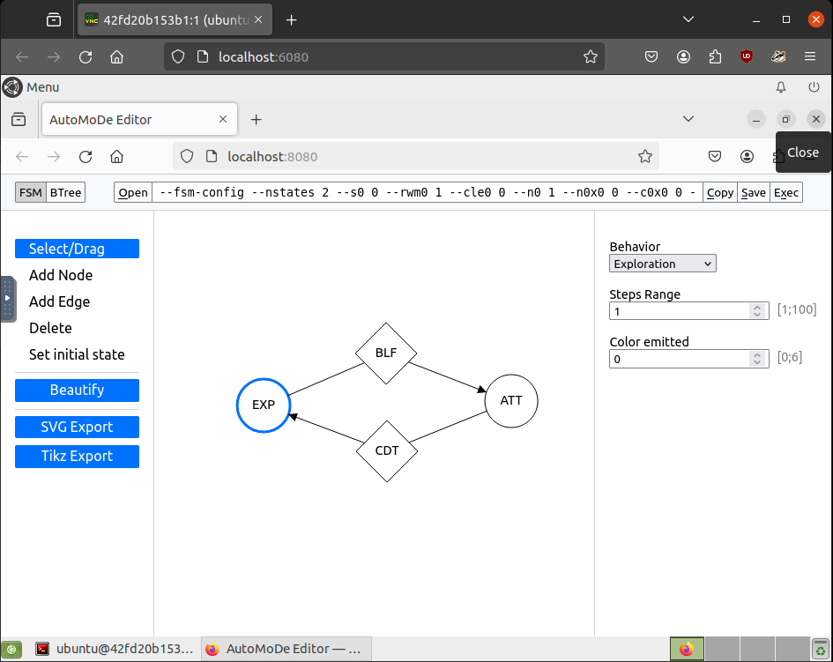Click the Open configuration button
833x662 pixels.
tap(133, 192)
